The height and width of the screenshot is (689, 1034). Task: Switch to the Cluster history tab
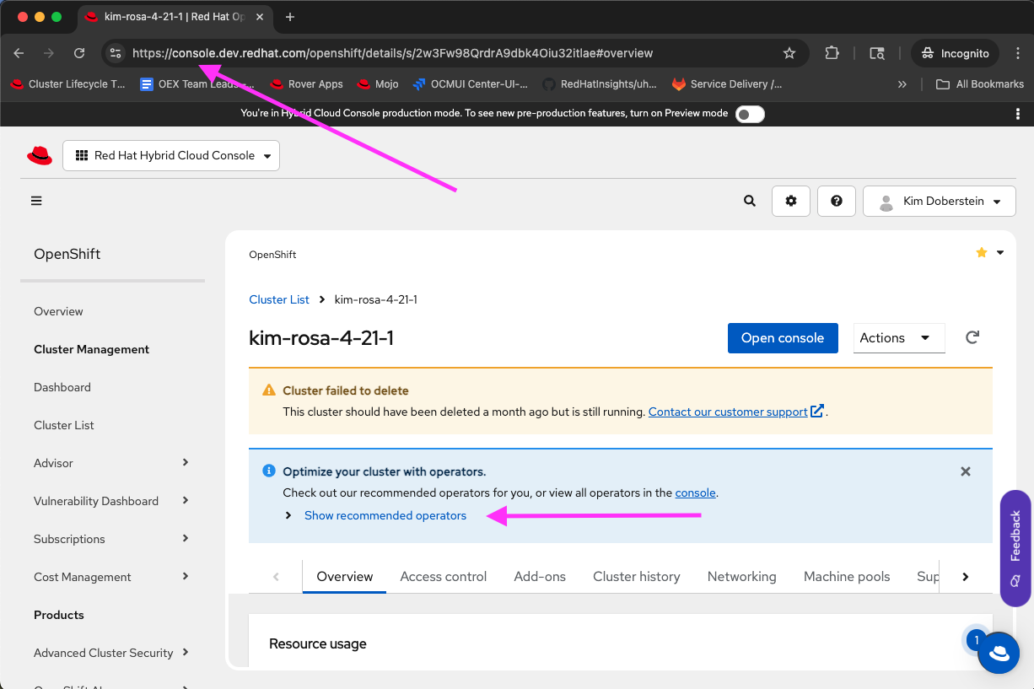637,577
